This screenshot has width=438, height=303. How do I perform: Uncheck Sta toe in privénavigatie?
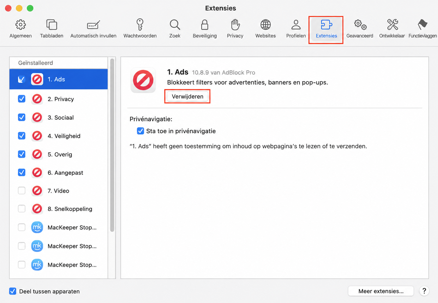click(x=140, y=131)
